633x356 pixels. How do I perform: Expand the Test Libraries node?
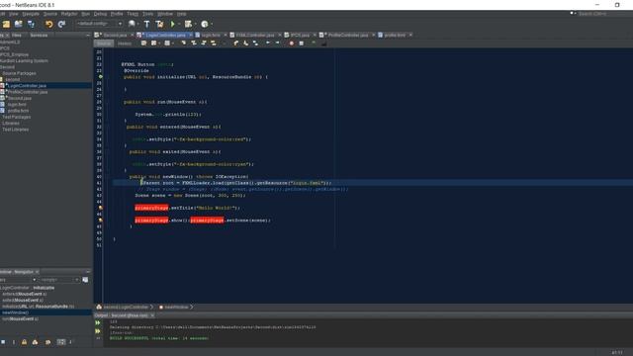[x=16, y=130]
